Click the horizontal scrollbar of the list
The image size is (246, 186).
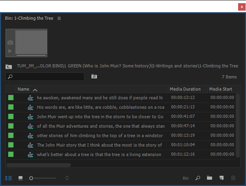39,165
